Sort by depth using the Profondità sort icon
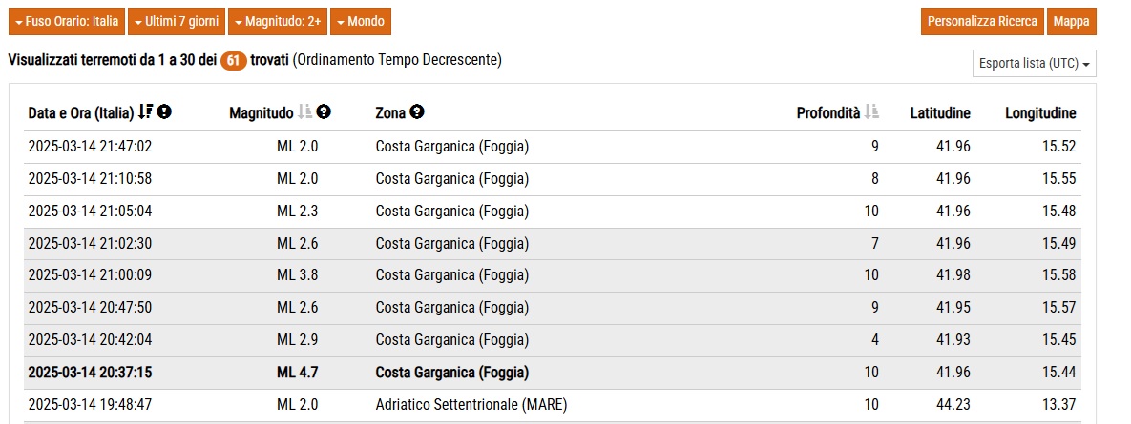This screenshot has width=1131, height=424. (871, 112)
